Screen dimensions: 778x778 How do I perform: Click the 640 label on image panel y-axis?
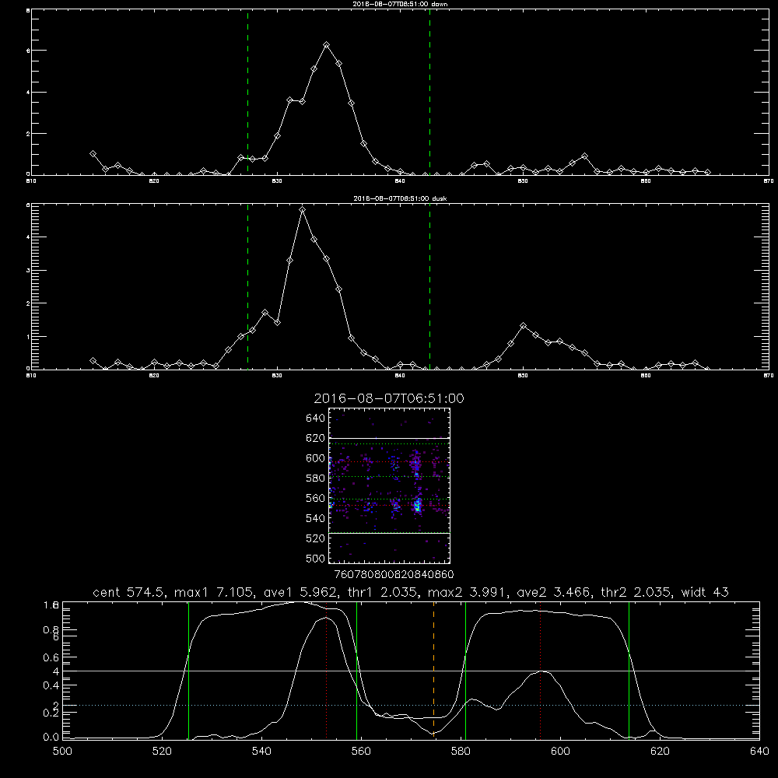click(x=316, y=419)
